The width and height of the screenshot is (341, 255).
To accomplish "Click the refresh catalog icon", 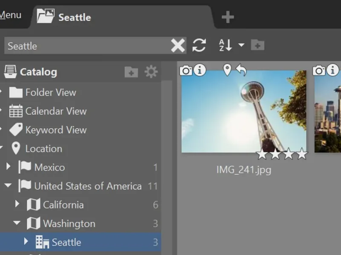I will point(199,45).
